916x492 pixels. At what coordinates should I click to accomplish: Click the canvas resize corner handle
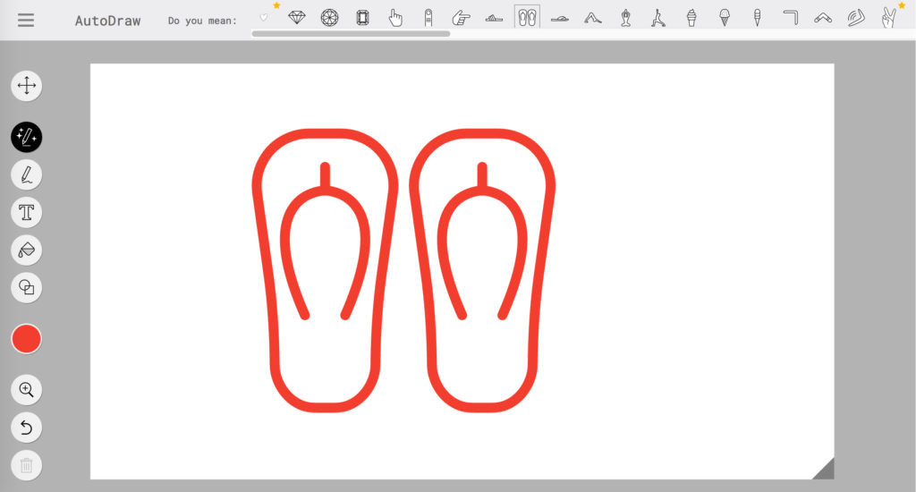[x=824, y=470]
